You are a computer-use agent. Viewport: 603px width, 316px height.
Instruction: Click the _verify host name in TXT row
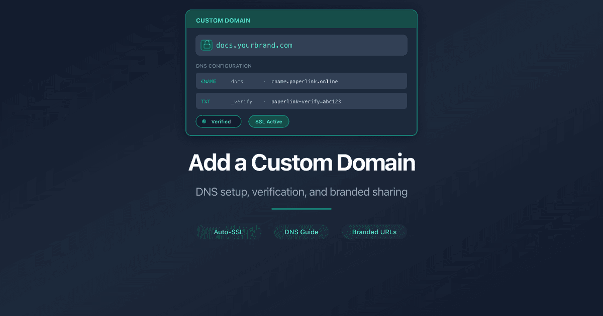(x=242, y=101)
